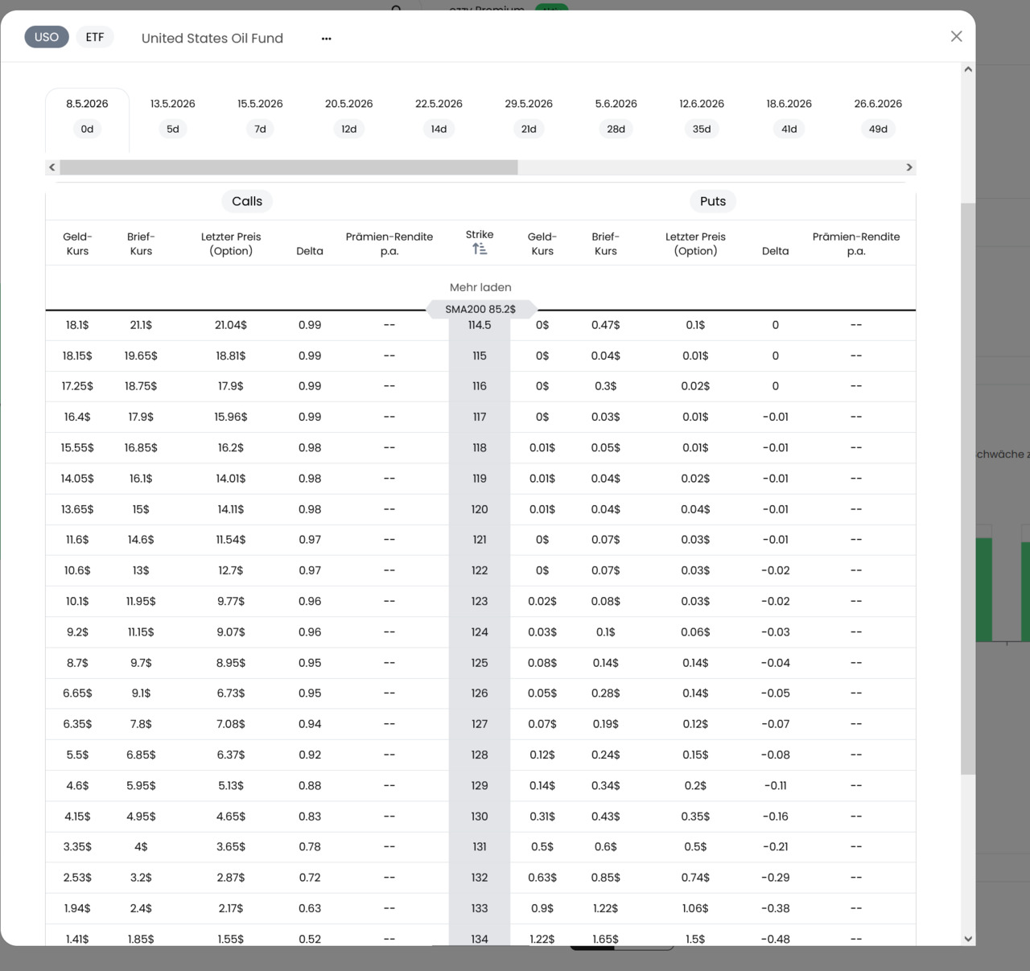
Task: Choose the 12.6.2026 expiry with 35d
Action: tap(702, 117)
